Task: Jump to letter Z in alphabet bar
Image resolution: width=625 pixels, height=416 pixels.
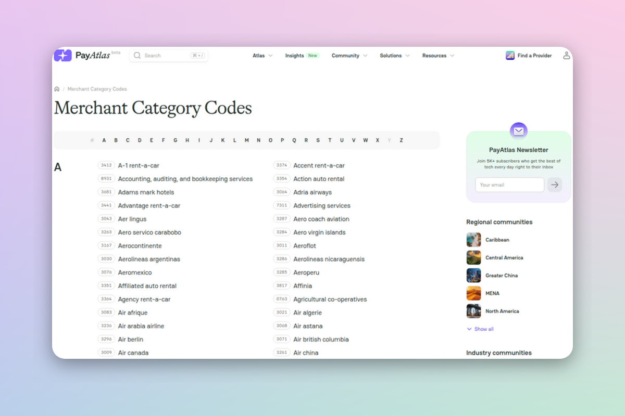Action: tap(401, 140)
